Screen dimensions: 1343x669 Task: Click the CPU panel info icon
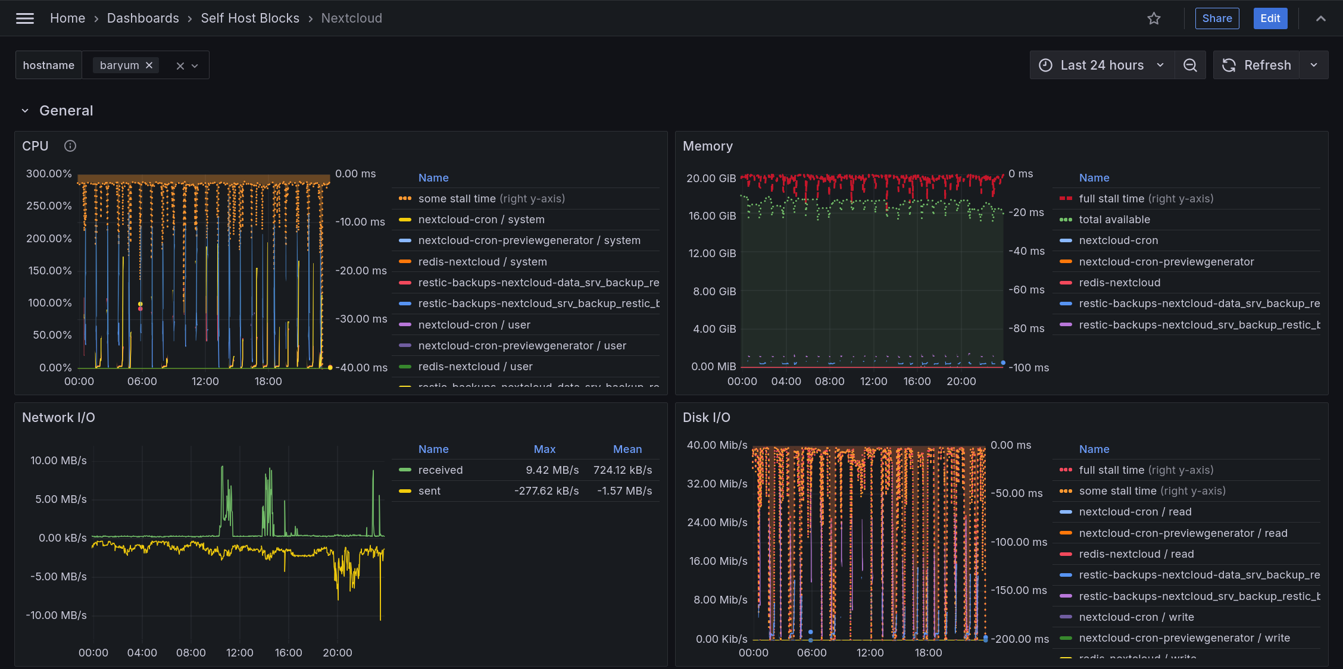click(70, 146)
